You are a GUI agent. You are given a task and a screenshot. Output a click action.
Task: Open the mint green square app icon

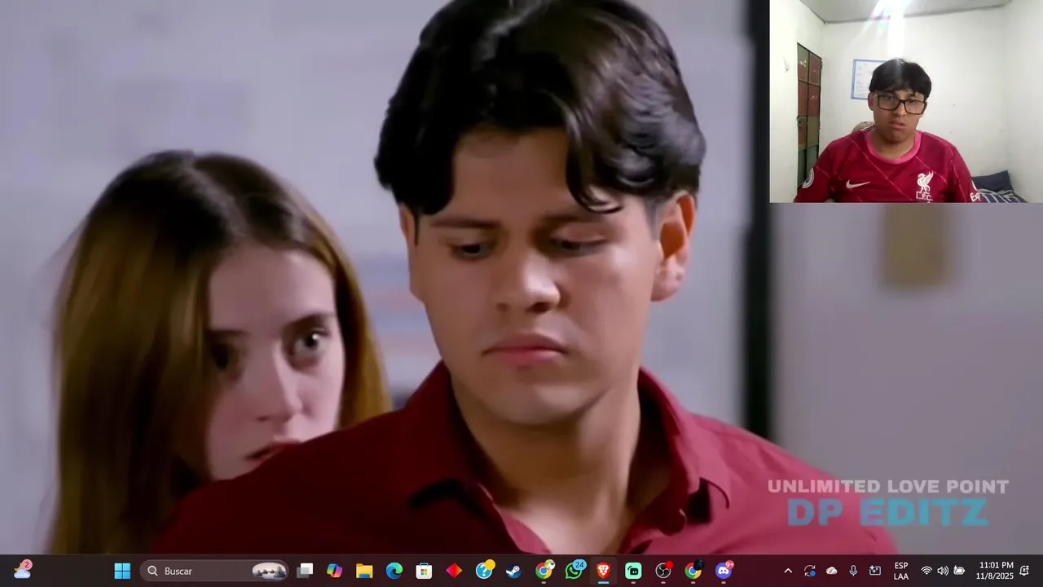pos(633,571)
